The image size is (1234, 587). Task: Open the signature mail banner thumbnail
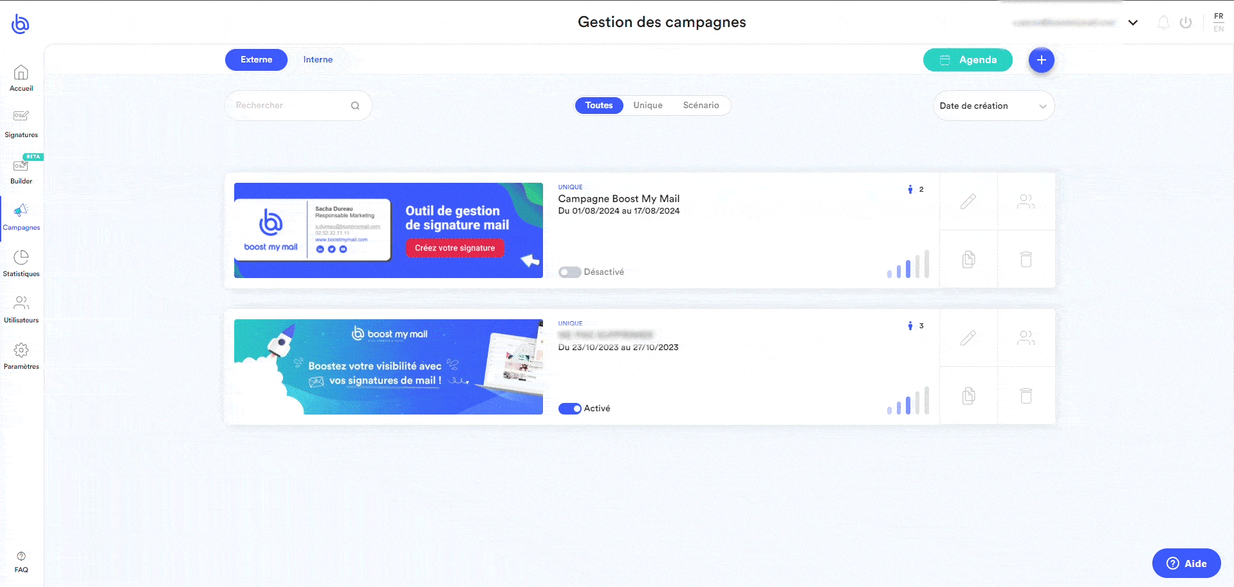pos(389,230)
